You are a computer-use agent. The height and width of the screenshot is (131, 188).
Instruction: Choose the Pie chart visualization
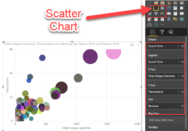[162, 8]
